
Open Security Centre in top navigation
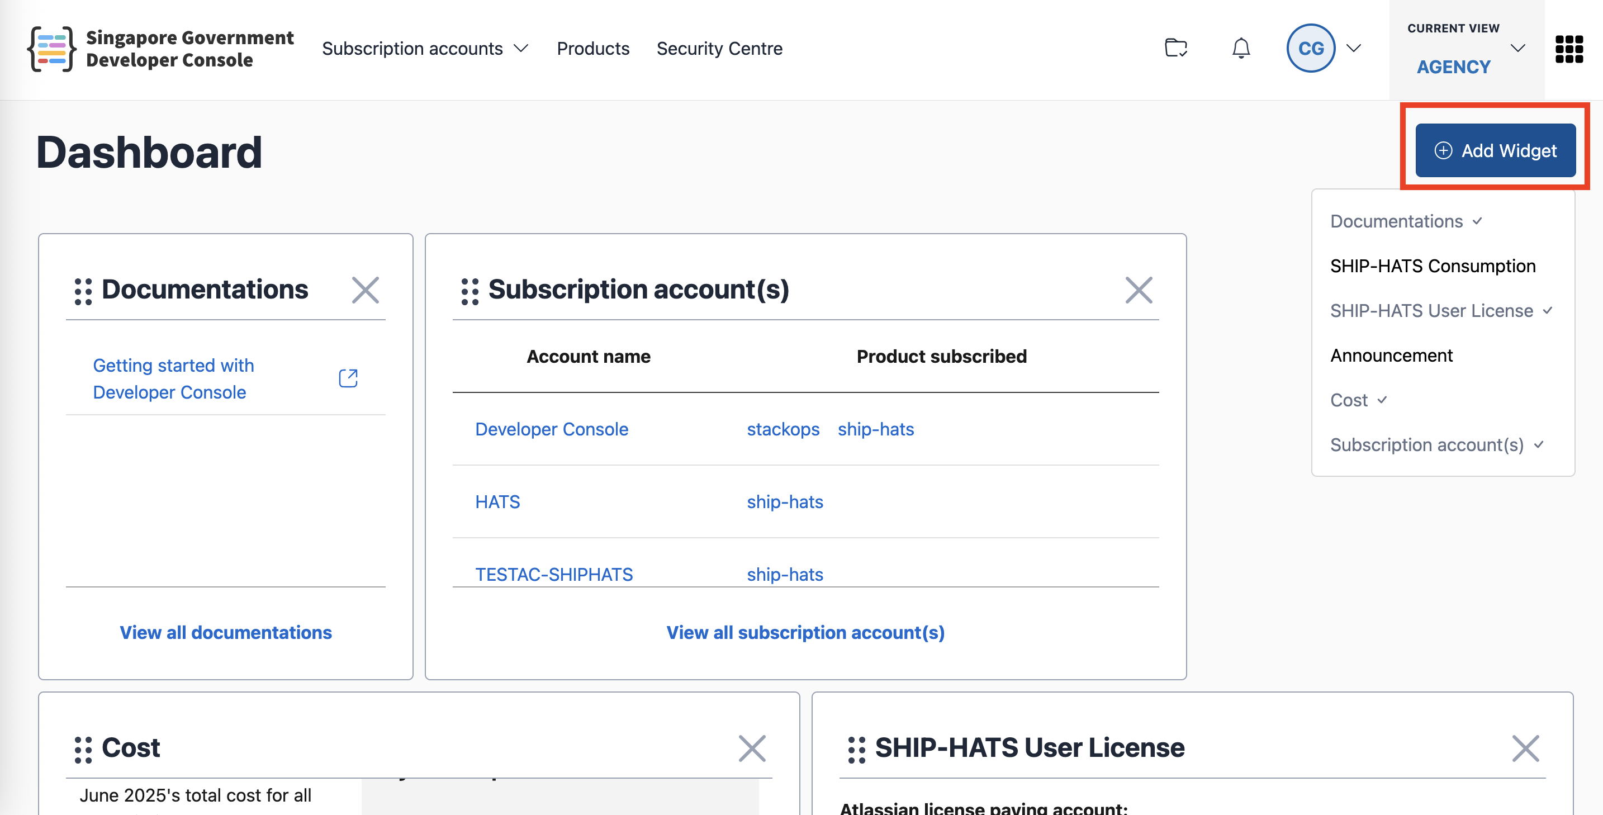(x=719, y=49)
